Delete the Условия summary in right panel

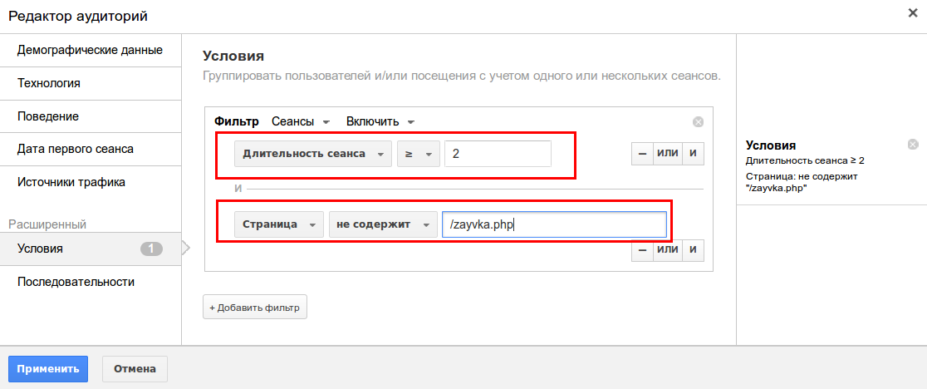[913, 144]
